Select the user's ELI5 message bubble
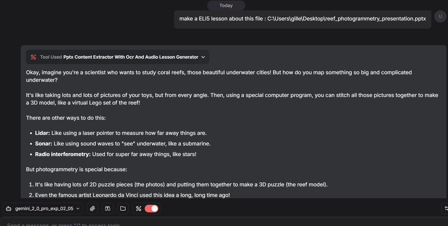The width and height of the screenshot is (448, 226). 302,19
